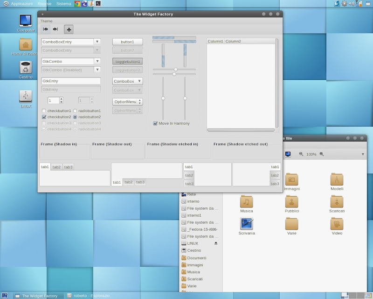The height and width of the screenshot is (299, 373).
Task: Click the add (plus) toolbar button
Action: pyautogui.click(x=69, y=29)
